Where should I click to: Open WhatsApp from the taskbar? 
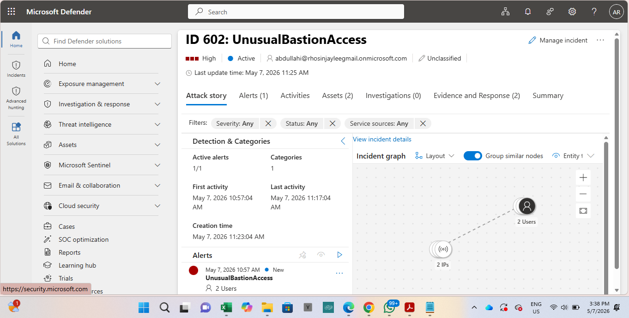[x=390, y=307]
